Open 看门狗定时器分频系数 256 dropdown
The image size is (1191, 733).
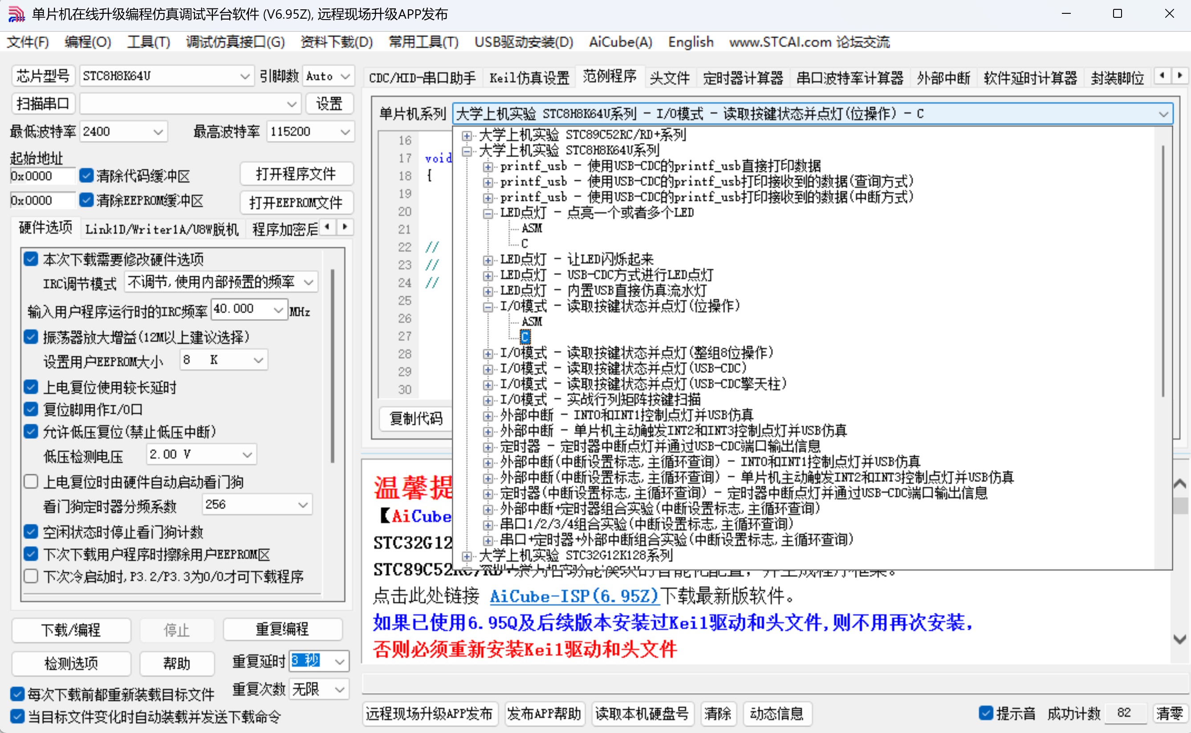[257, 505]
